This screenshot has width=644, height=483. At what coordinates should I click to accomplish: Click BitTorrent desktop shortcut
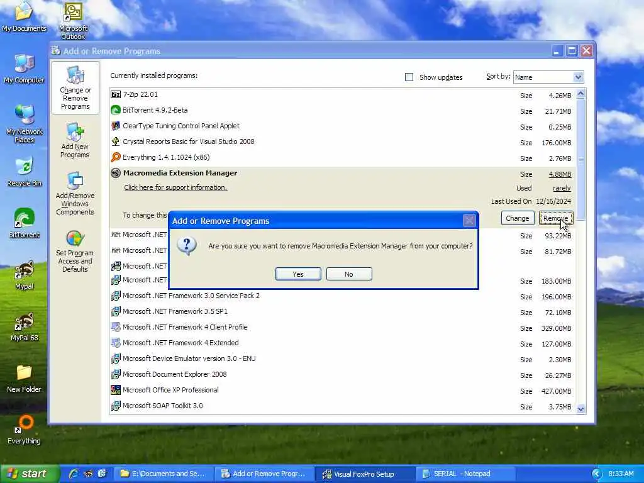coord(24,223)
